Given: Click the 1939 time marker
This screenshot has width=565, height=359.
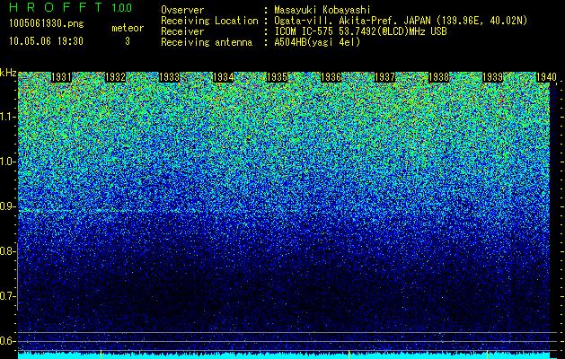Looking at the screenshot, I should pyautogui.click(x=492, y=77).
